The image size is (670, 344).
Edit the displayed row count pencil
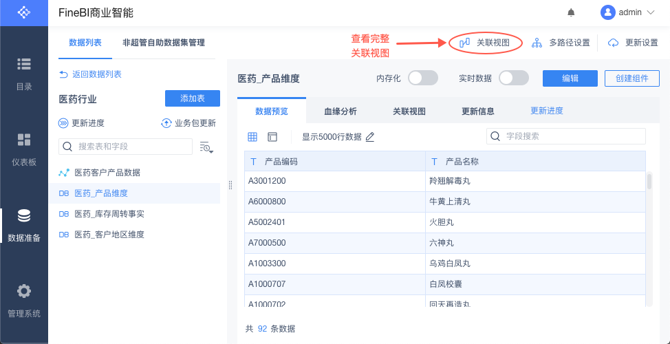370,137
